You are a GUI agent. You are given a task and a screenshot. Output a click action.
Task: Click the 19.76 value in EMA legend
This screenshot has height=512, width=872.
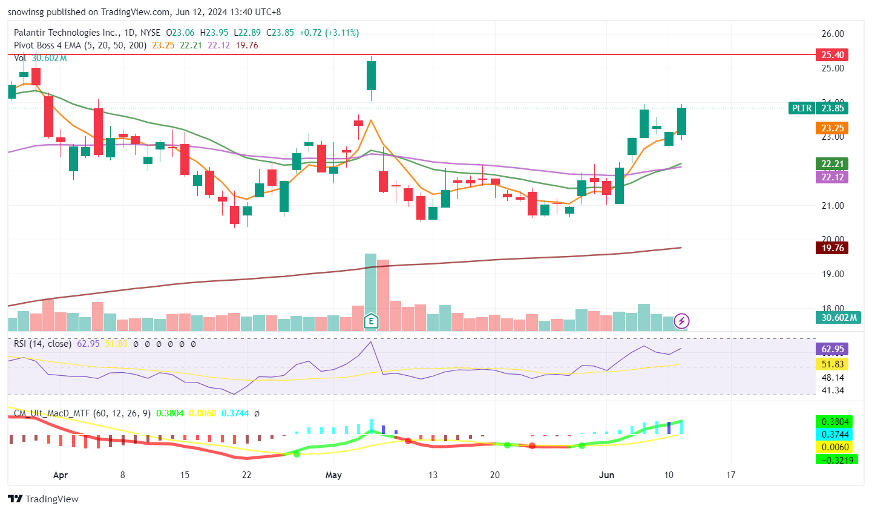coord(247,45)
